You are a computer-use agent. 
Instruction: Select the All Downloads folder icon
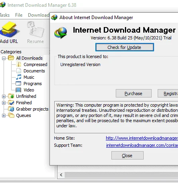[11, 58]
